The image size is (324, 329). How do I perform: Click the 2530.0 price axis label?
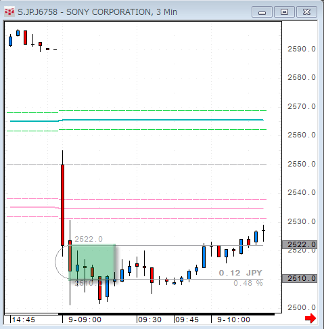[x=302, y=221]
